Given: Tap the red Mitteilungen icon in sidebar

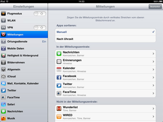Looking at the screenshot, I should click(3, 34).
